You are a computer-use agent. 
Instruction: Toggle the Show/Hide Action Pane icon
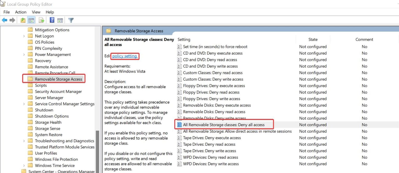click(x=60, y=20)
